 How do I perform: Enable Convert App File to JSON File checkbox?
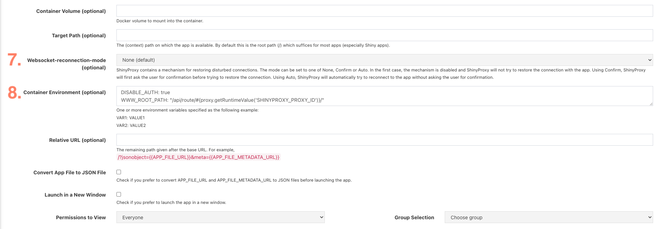click(119, 172)
